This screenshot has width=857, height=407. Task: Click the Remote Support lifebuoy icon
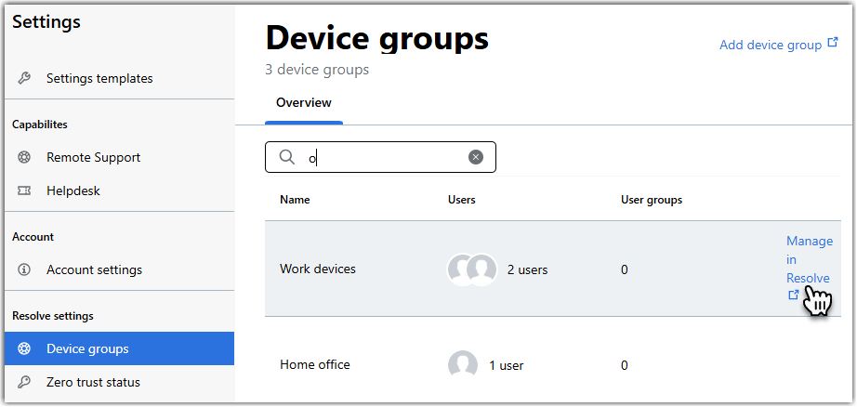coord(24,157)
